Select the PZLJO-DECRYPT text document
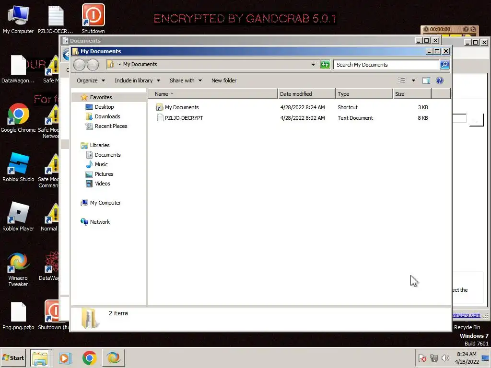Viewport: 491px width, 368px height. (179, 118)
